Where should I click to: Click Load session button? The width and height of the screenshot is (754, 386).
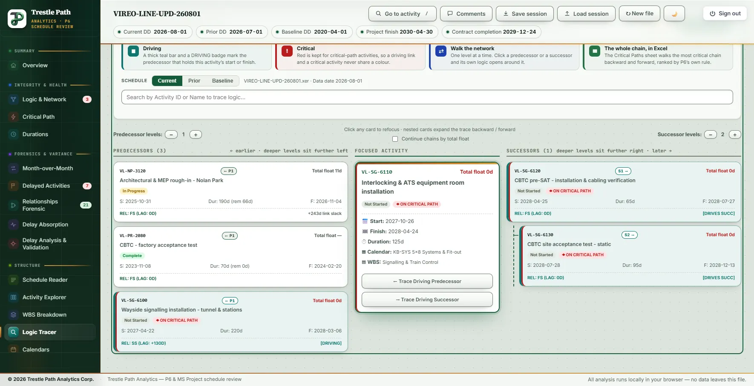pos(586,14)
